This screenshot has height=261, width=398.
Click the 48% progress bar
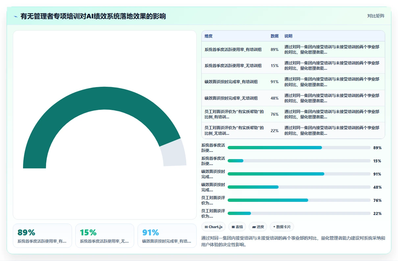point(299,187)
